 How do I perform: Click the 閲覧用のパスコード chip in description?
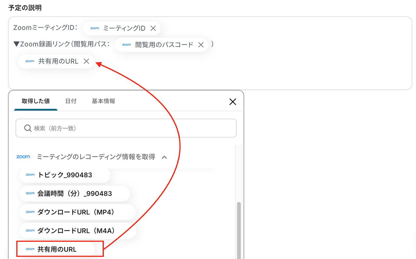pyautogui.click(x=161, y=45)
